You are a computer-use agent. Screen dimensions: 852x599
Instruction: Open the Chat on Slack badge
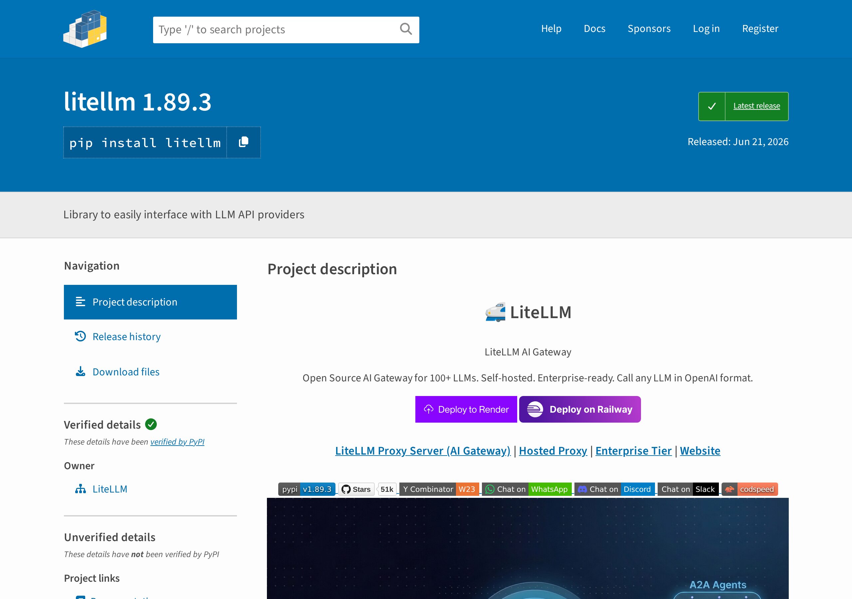coord(688,489)
